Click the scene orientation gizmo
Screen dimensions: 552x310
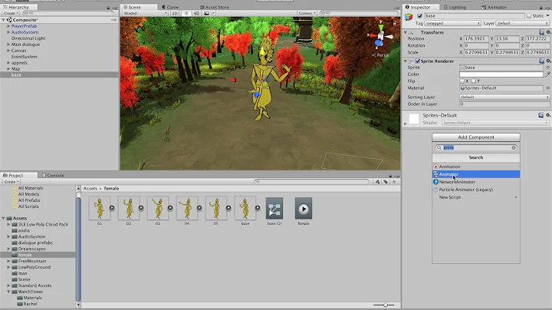(x=380, y=36)
